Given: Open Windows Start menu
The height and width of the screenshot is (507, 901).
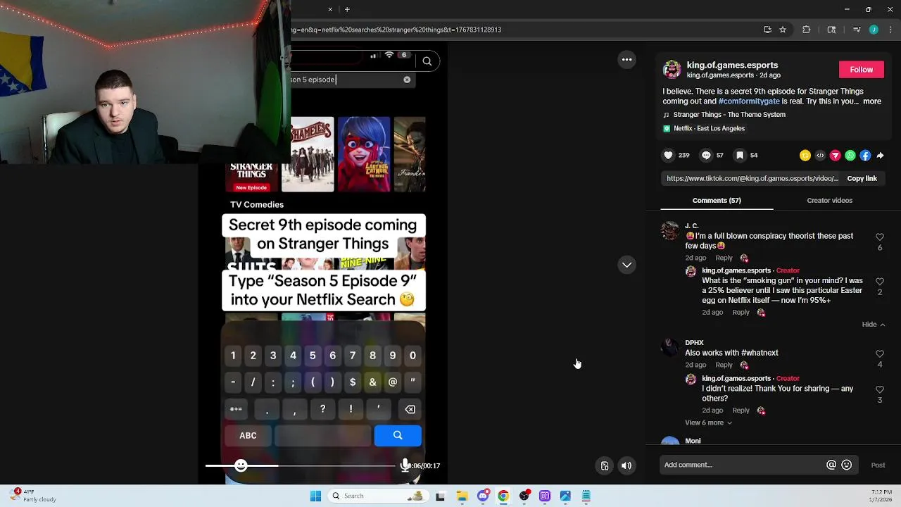Looking at the screenshot, I should [x=315, y=496].
